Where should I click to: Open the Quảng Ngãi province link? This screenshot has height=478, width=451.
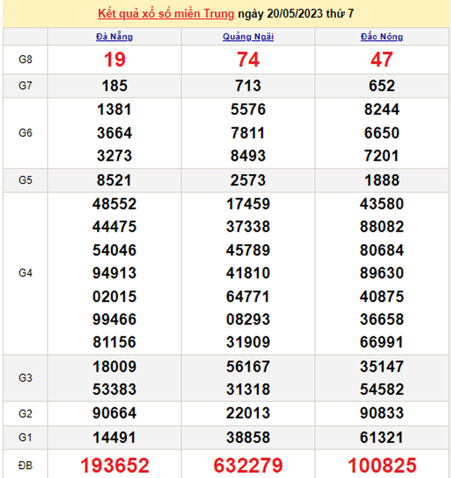[x=248, y=36]
